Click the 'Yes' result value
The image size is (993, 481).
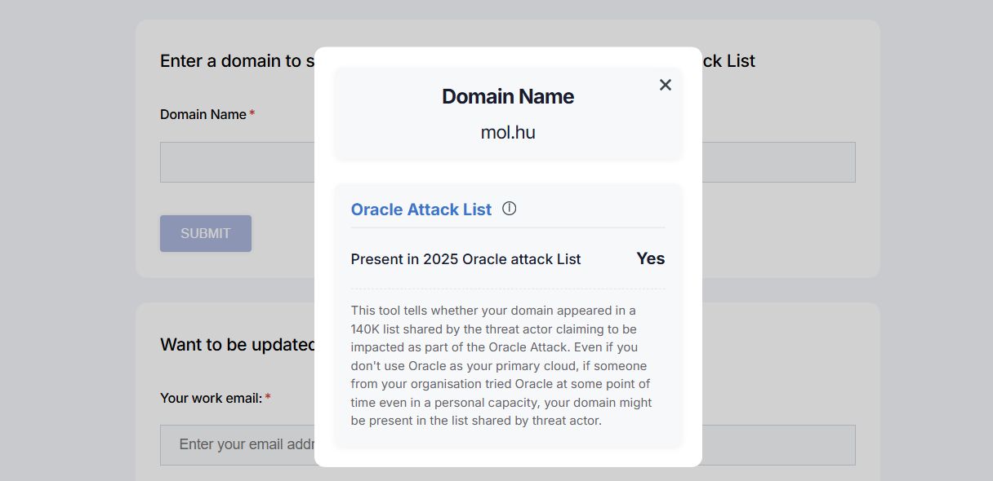point(651,258)
